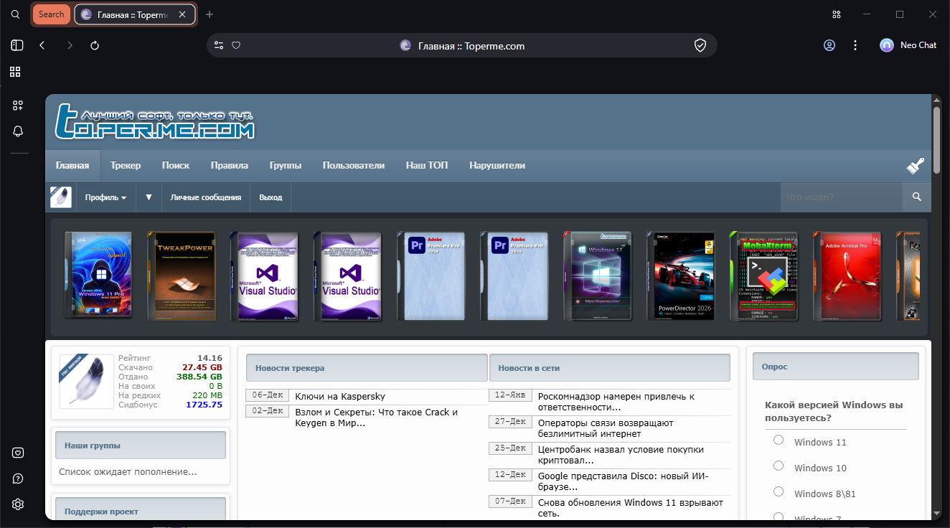Expand the Профиль dropdown menu
The image size is (950, 528).
tap(105, 197)
